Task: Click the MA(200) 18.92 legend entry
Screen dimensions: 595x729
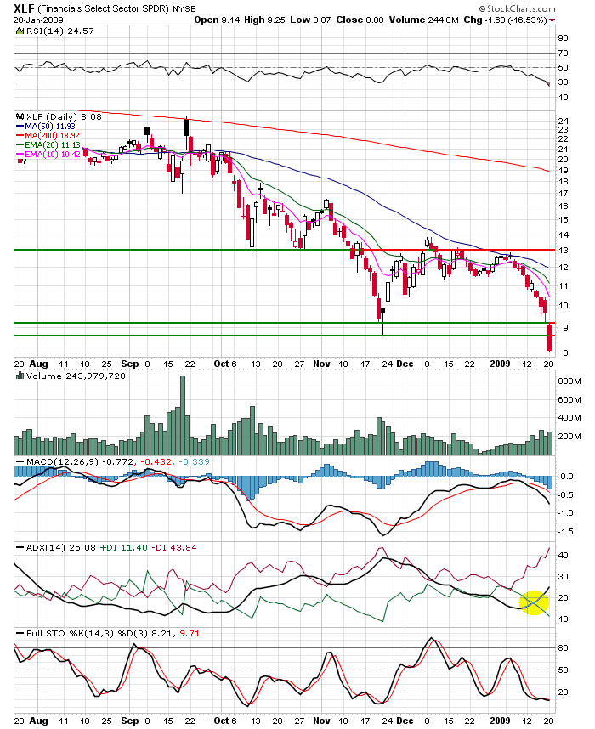Action: click(52, 136)
